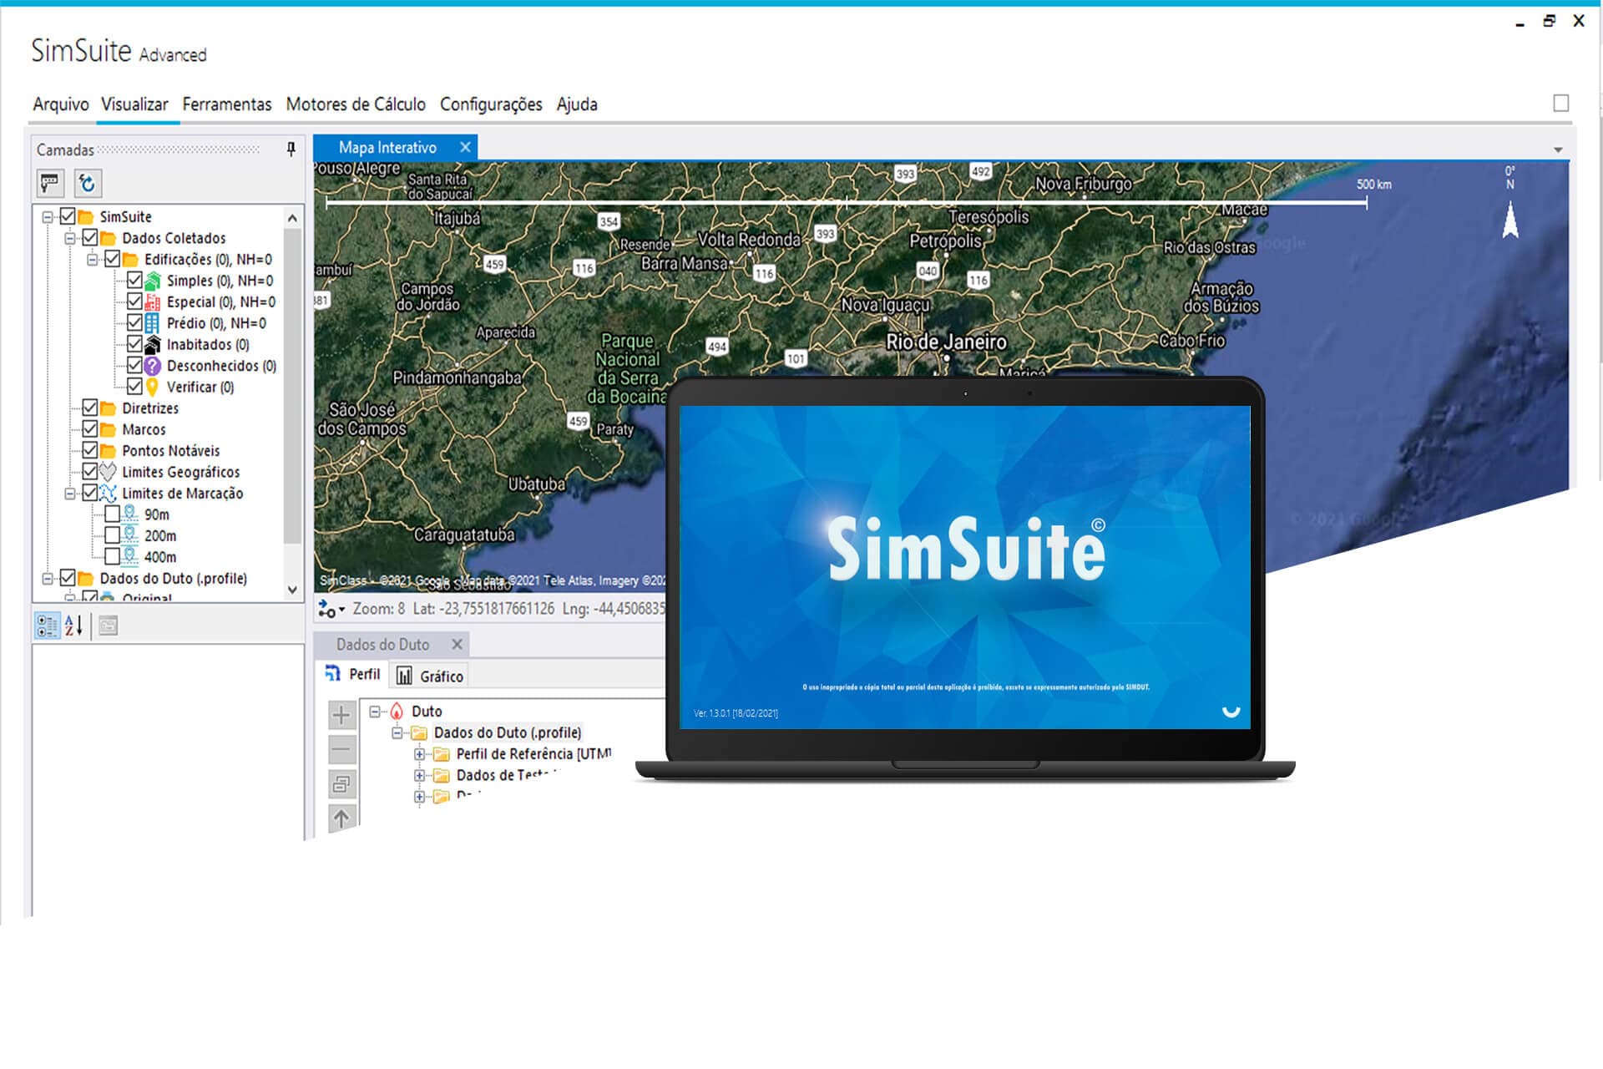Image resolution: width=1603 pixels, height=1069 pixels.
Task: Collapse the Limites de Marcação node
Action: click(x=70, y=494)
